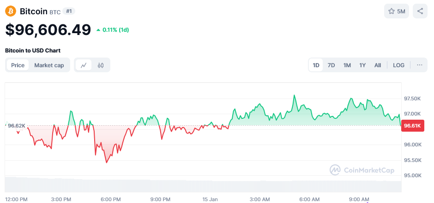Click the 3:00 PM x-axis label
Screen dimensions: 434x203
click(61, 199)
